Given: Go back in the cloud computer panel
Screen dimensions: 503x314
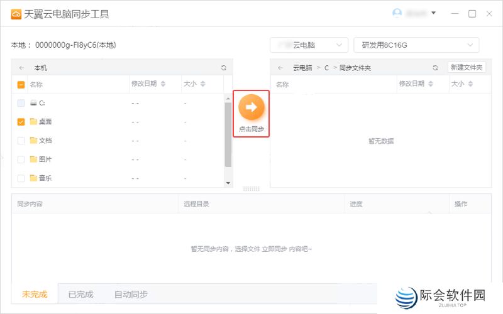Looking at the screenshot, I should coord(280,68).
